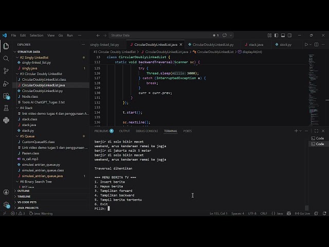Click the VS Code logo icon
The width and height of the screenshot is (329, 247).
[5, 36]
